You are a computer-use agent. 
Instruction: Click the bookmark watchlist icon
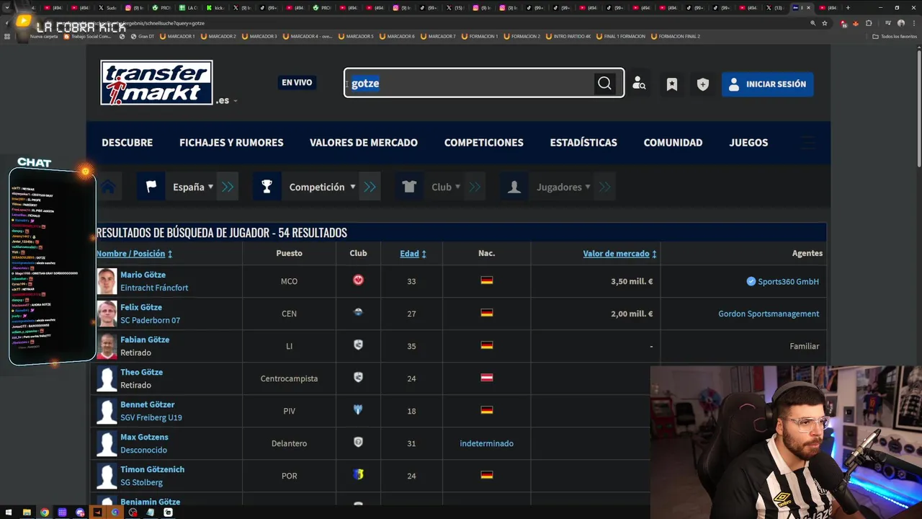tap(671, 84)
